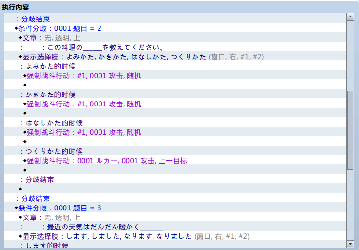The image size is (359, 250).
Task: Select the よみかた的时候 branch line
Action: (175, 66)
